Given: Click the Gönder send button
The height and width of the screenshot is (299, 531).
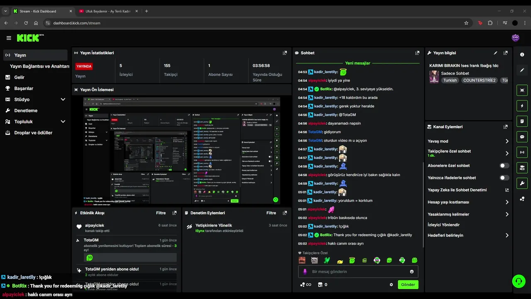Looking at the screenshot, I should point(408,284).
